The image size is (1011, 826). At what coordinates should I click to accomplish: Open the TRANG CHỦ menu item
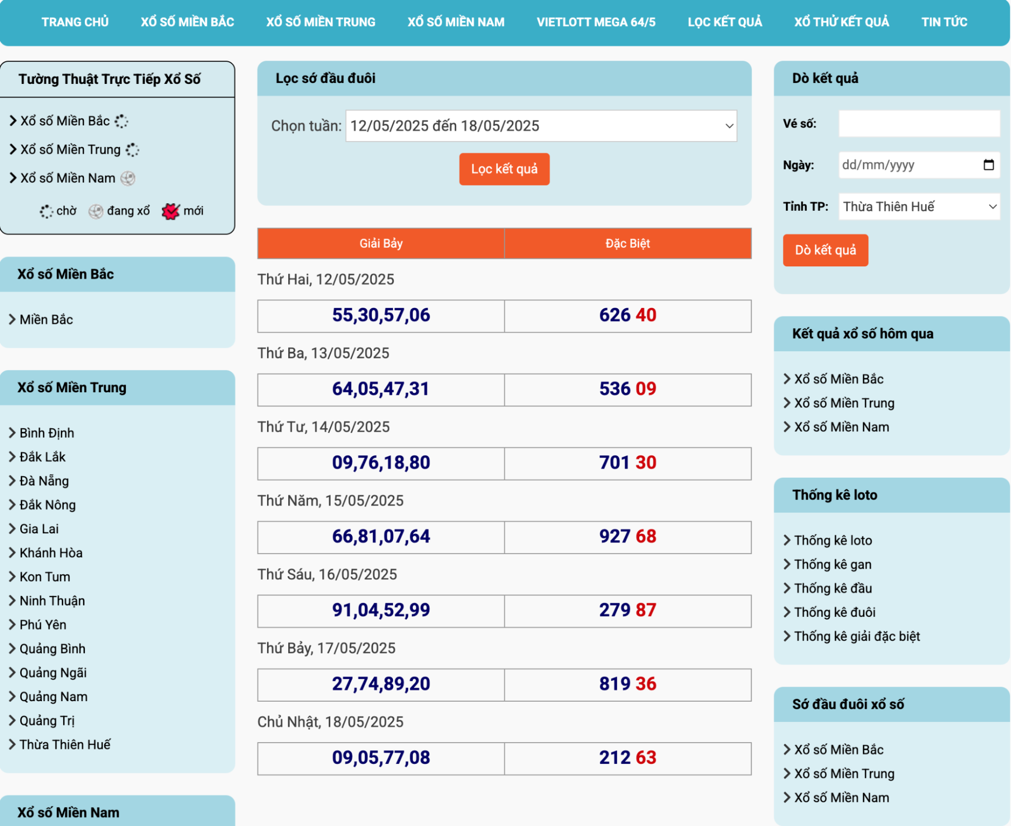coord(75,22)
